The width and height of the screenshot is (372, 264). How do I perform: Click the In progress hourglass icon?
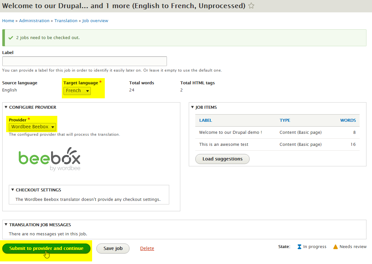(x=299, y=247)
